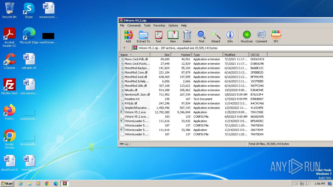Sort by Modified column header

click(x=236, y=55)
